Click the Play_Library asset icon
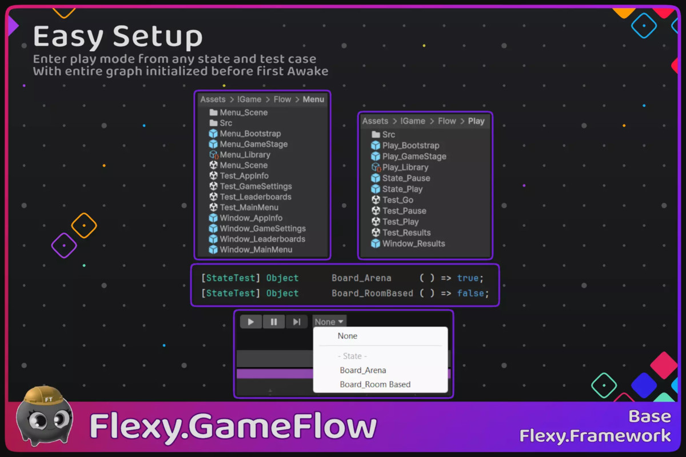 (x=376, y=167)
